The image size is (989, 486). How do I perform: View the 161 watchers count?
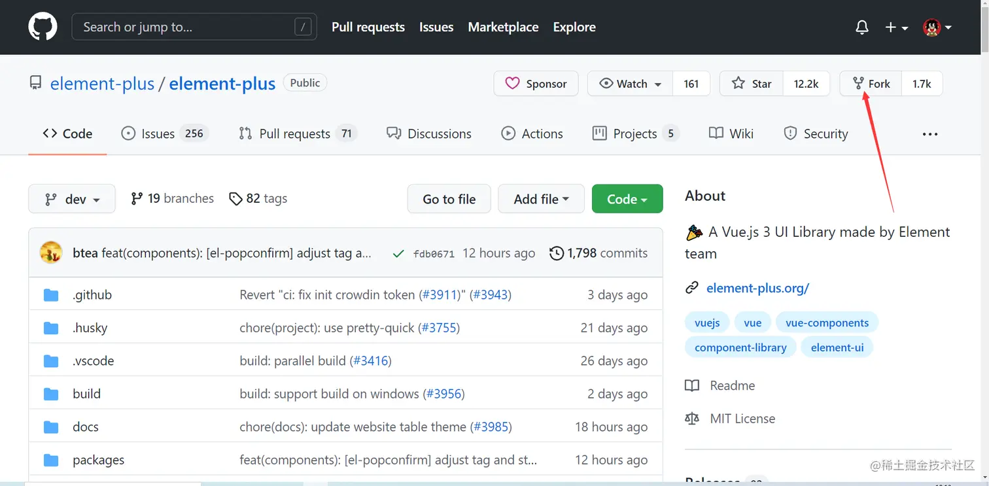(x=691, y=84)
